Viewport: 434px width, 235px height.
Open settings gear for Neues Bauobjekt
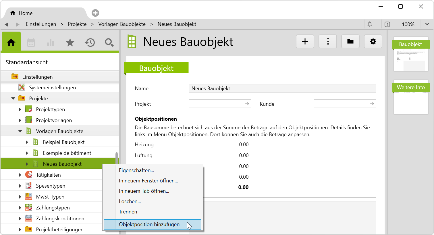(x=373, y=42)
